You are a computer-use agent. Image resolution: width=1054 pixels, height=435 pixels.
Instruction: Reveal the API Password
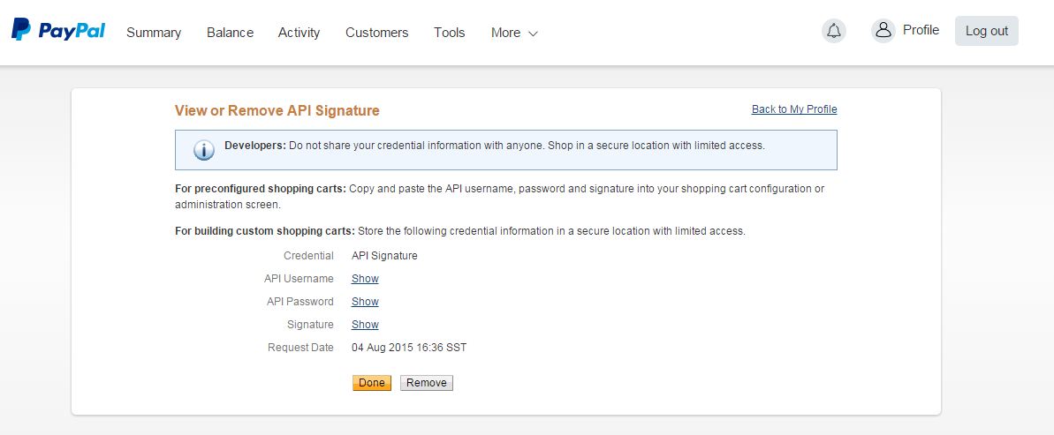[x=365, y=302]
